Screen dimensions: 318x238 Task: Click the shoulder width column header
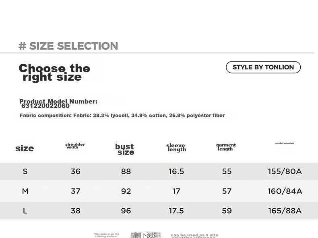(75, 146)
